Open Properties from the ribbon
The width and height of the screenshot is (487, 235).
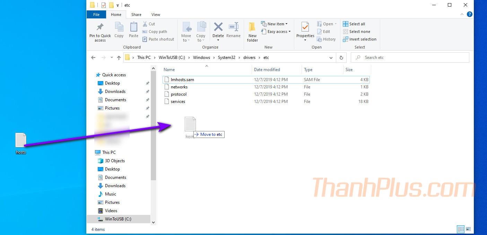click(305, 28)
